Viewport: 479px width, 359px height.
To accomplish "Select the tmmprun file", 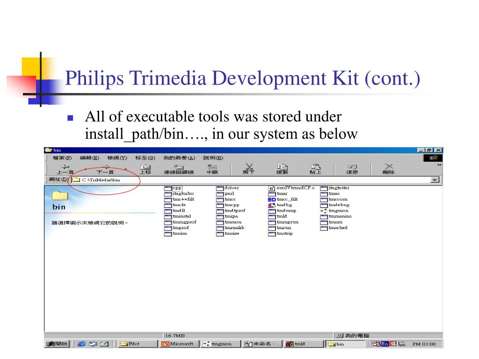I will tap(283, 222).
